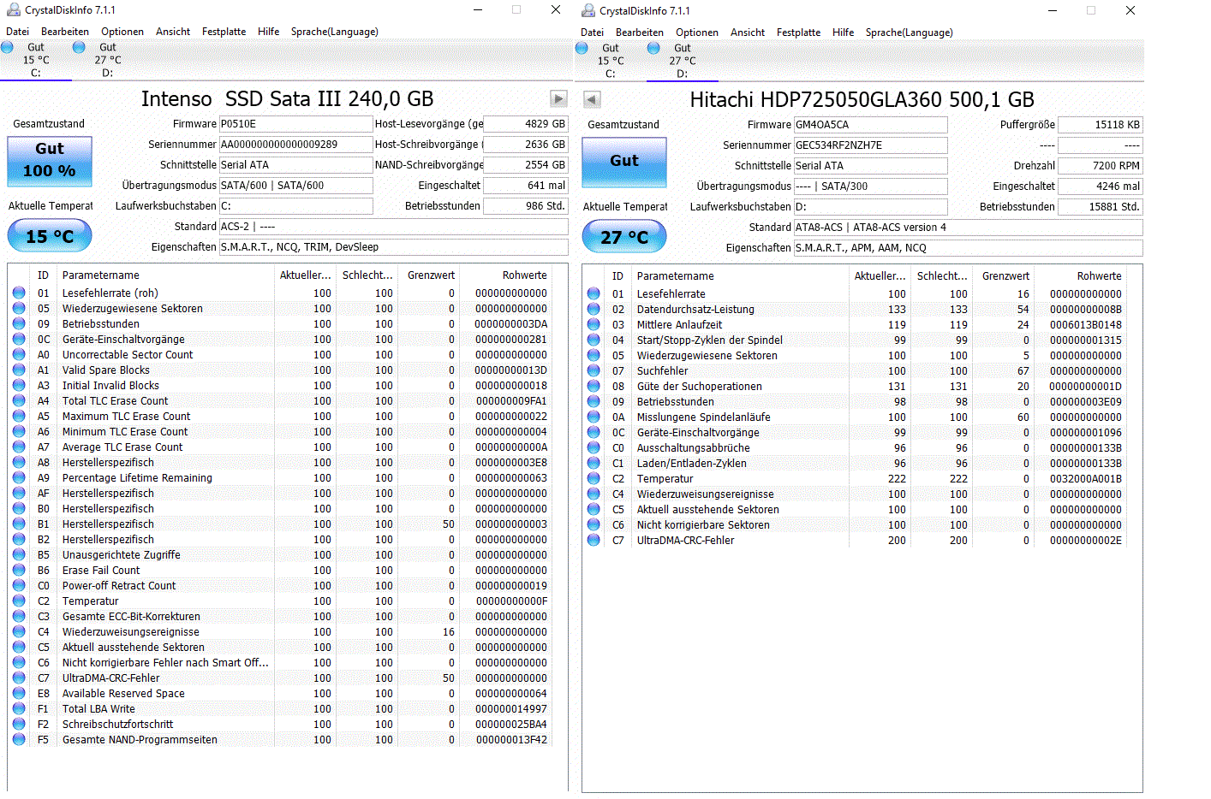
Task: Select C: disk status icon in right window
Action: pos(582,49)
